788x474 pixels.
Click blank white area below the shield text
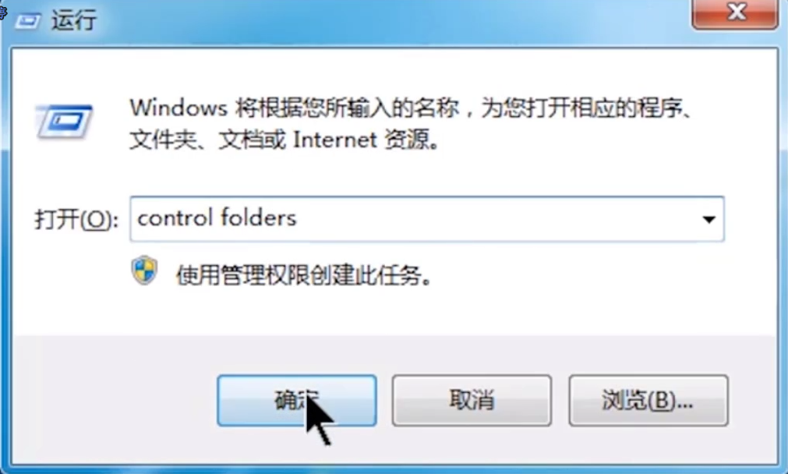click(392, 312)
